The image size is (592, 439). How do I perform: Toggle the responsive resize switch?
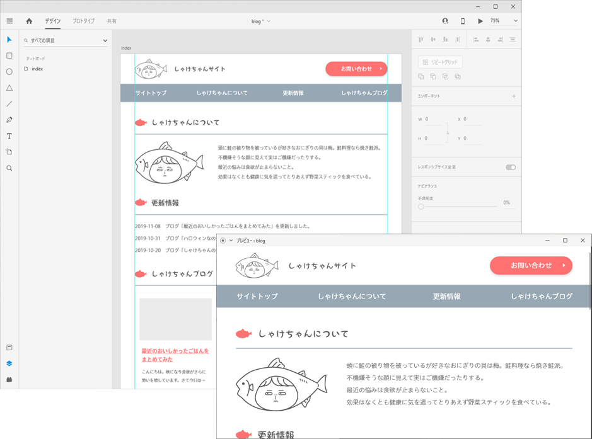pos(510,167)
